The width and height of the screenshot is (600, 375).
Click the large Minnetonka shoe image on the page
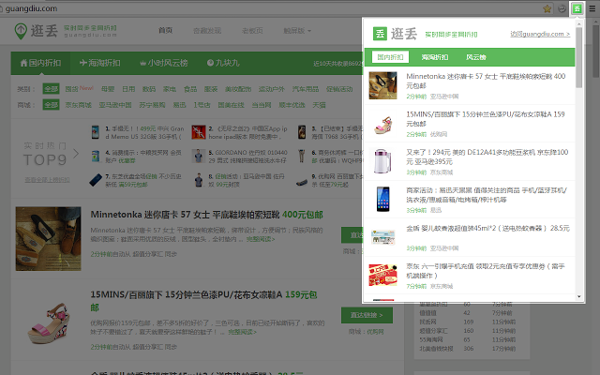[x=48, y=239]
